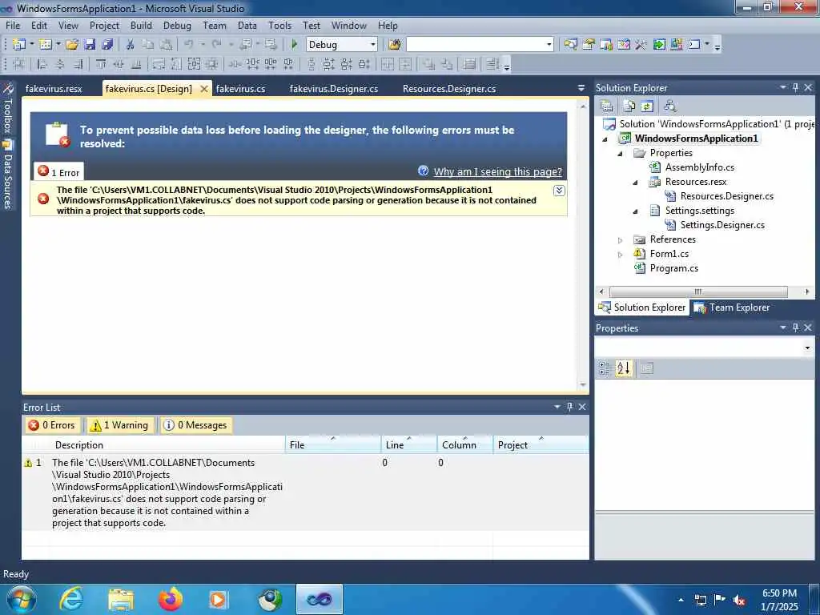
Task: Collapse the Settings.settings tree node
Action: pos(635,211)
